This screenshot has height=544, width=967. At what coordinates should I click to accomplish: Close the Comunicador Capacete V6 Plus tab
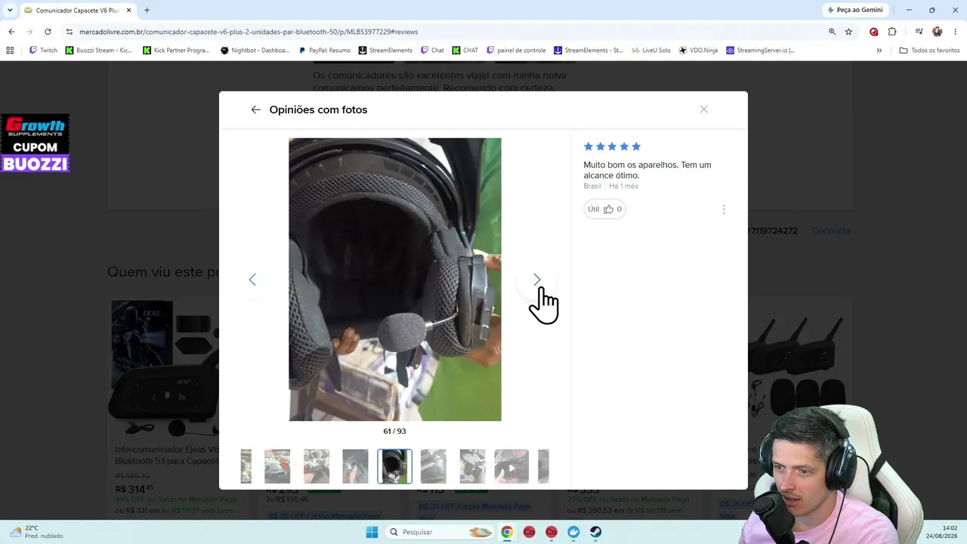128,11
